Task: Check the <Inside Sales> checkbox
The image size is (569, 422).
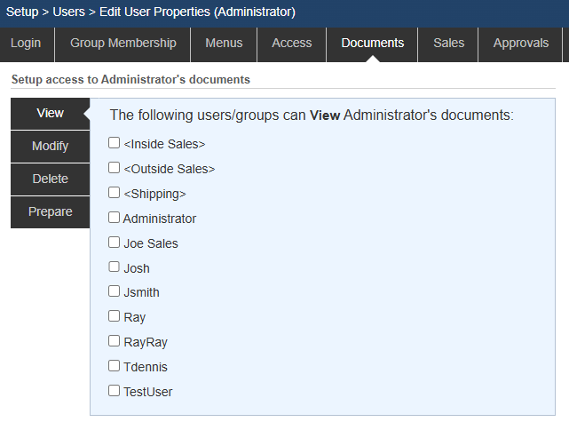Action: click(114, 143)
